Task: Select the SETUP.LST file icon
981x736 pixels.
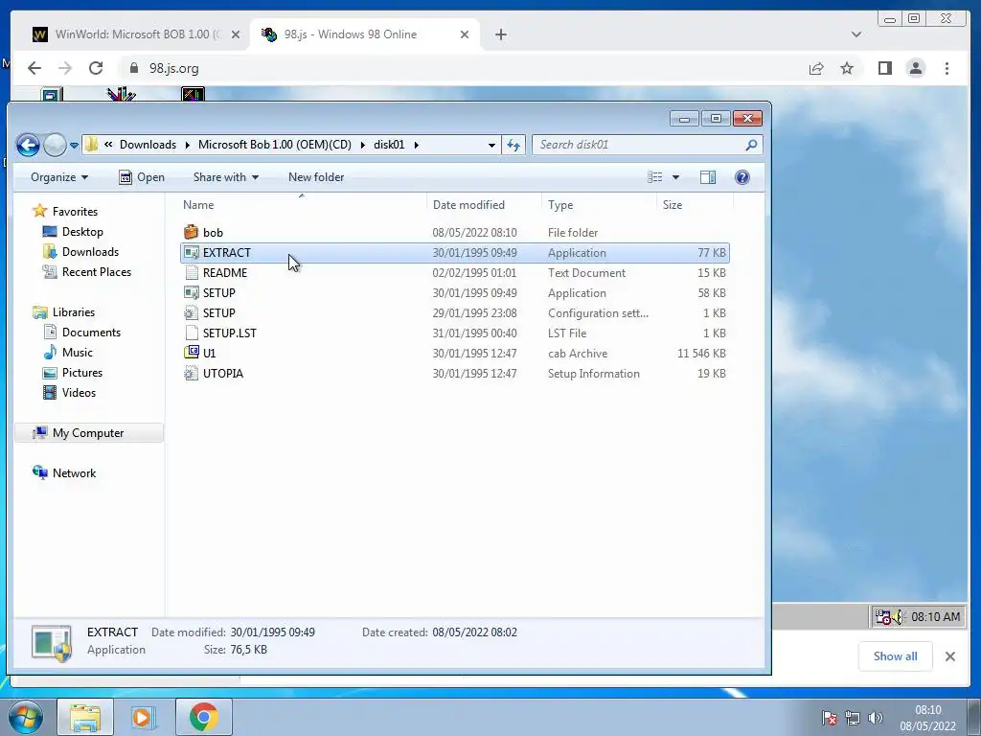Action: (x=192, y=333)
